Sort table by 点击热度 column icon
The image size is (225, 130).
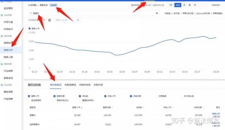204,107
